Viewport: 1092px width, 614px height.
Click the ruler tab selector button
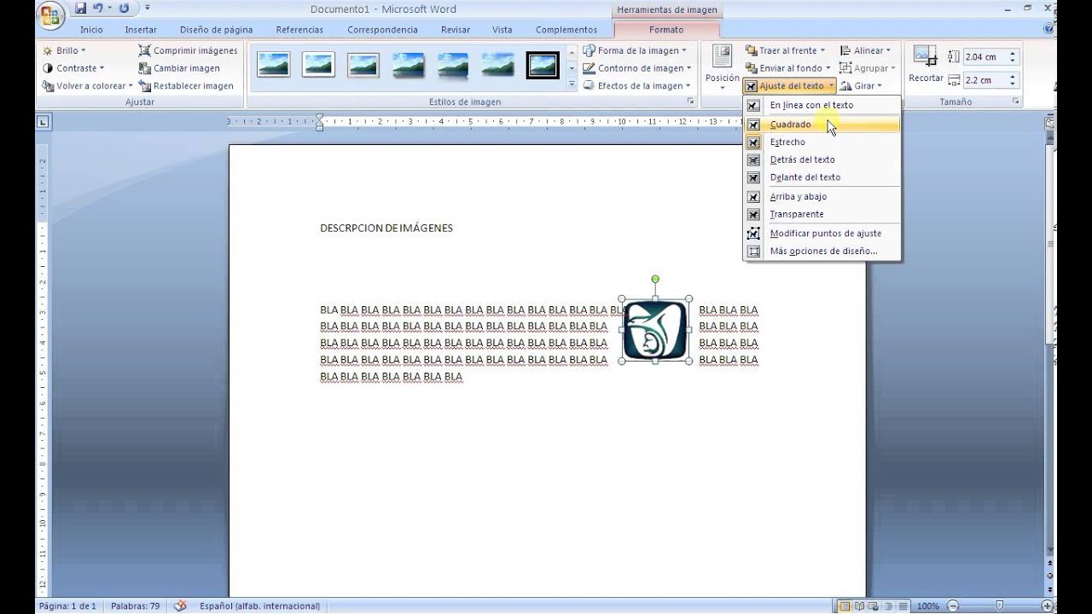pyautogui.click(x=44, y=123)
